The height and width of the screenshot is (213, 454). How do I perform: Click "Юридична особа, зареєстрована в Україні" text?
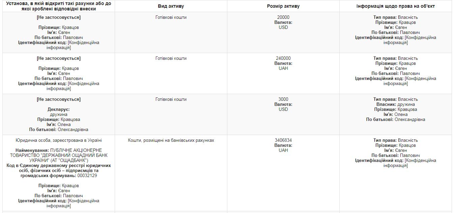pos(59,140)
